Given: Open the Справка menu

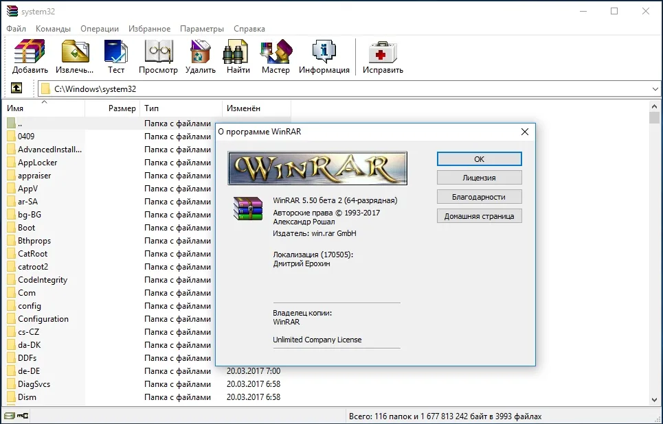Looking at the screenshot, I should point(249,29).
